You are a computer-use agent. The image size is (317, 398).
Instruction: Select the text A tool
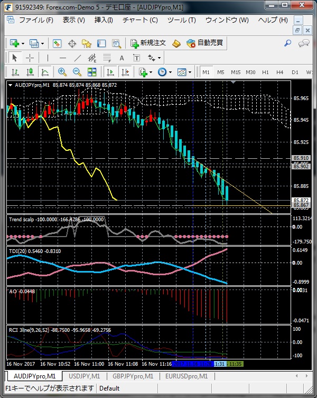[x=122, y=58]
